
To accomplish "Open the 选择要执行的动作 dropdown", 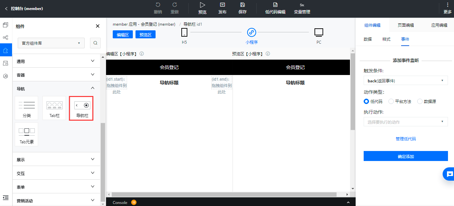I will coord(405,122).
